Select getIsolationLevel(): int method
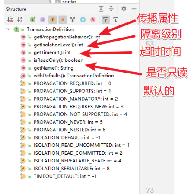 [58, 45]
